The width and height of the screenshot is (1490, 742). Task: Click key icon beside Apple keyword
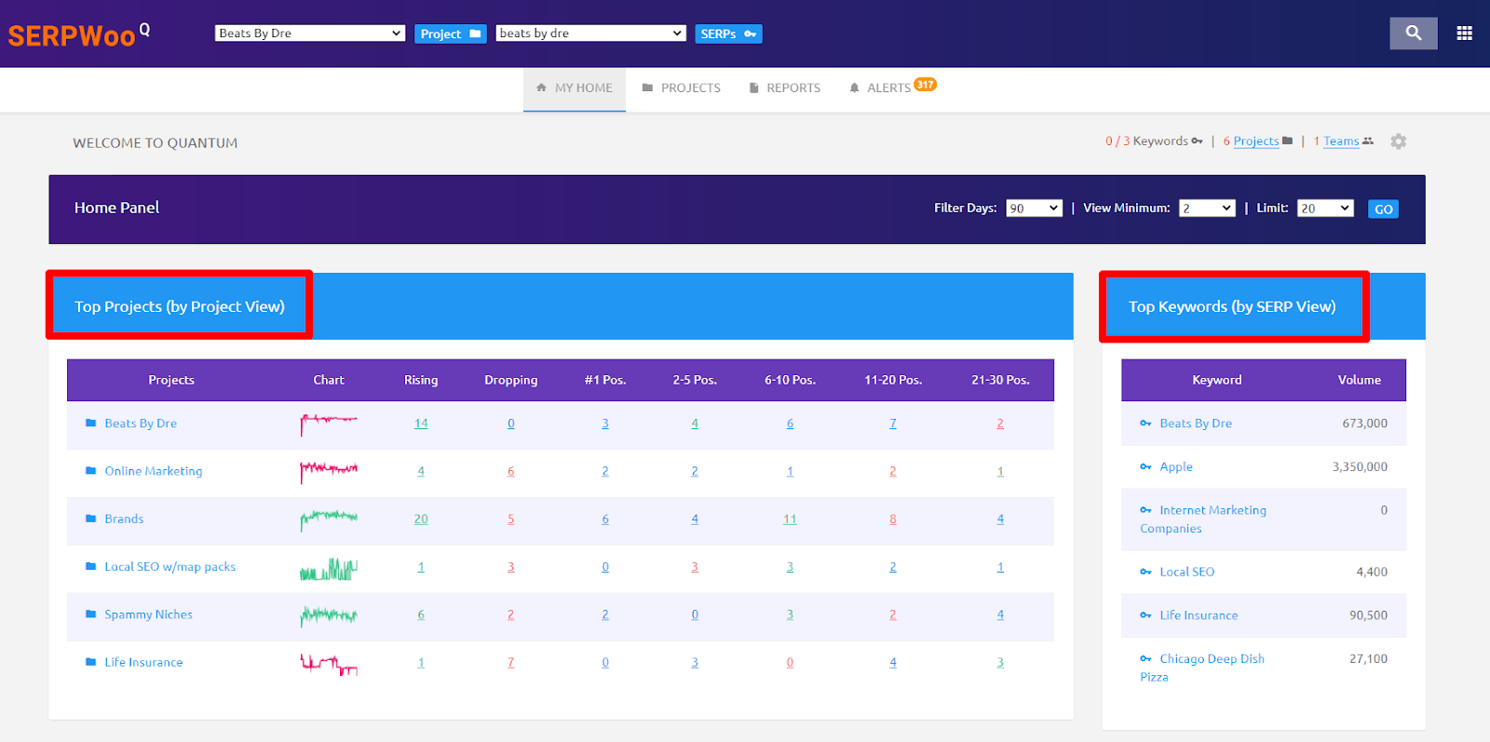[x=1145, y=466]
